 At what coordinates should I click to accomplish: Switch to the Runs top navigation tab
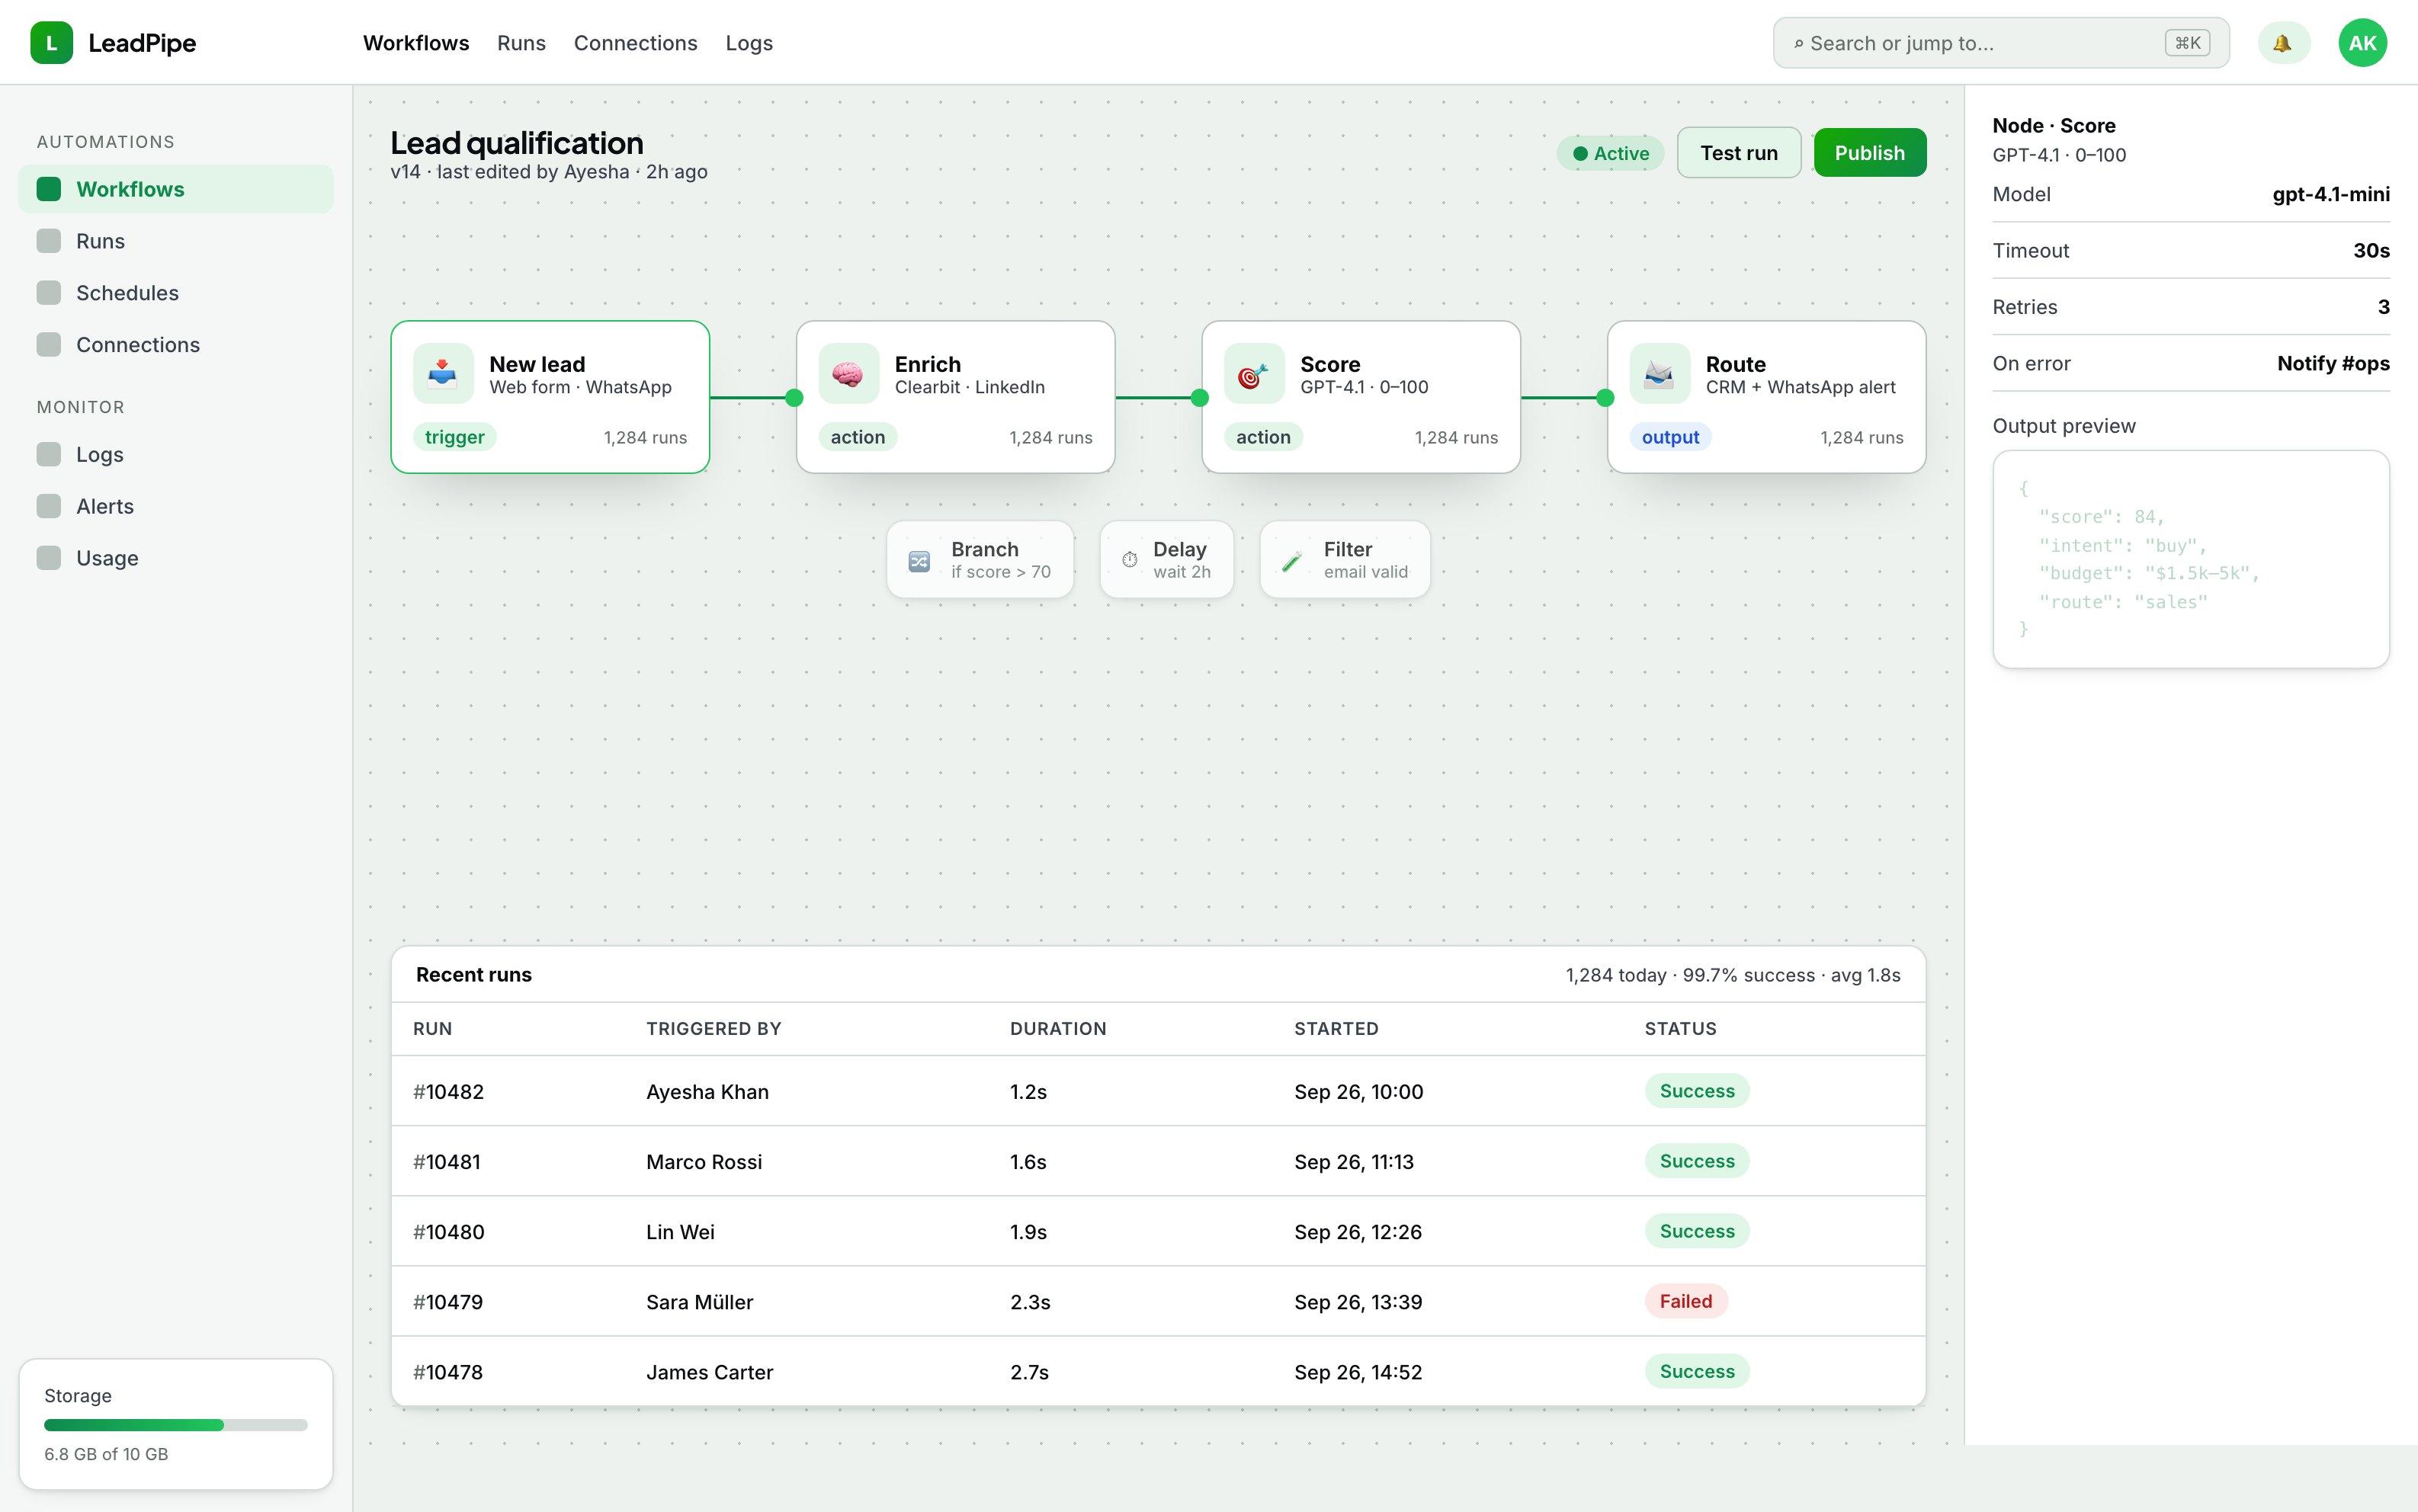[521, 43]
